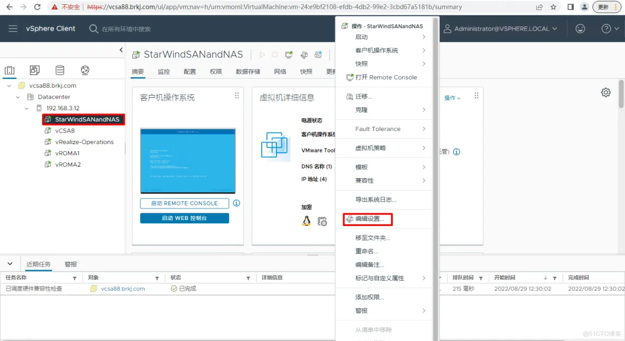The image size is (625, 341).
Task: Open the card Actions dropdown
Action: click(452, 98)
